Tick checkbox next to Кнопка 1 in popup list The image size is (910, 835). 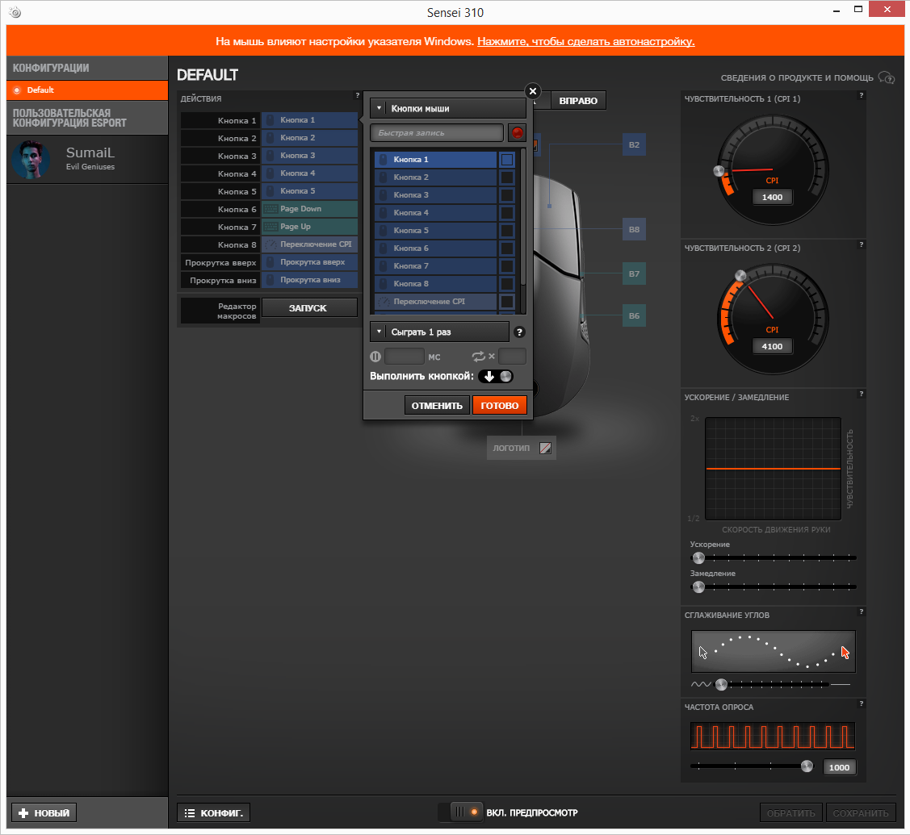click(x=506, y=160)
